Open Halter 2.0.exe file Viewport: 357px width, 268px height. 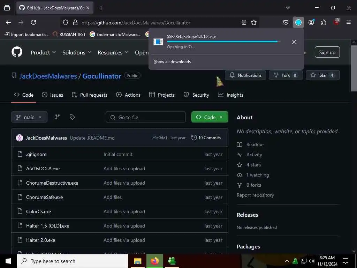pos(40,240)
